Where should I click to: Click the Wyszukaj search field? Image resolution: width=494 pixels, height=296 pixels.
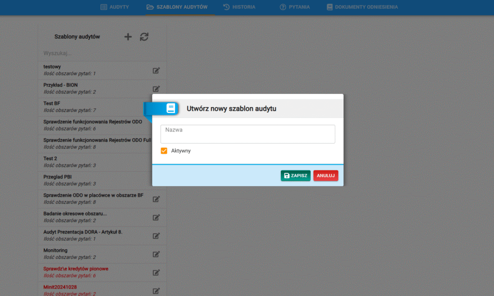pos(96,53)
